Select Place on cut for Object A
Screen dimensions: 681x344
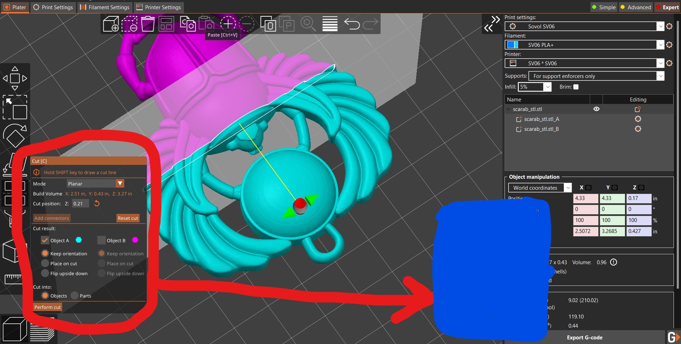(x=45, y=263)
